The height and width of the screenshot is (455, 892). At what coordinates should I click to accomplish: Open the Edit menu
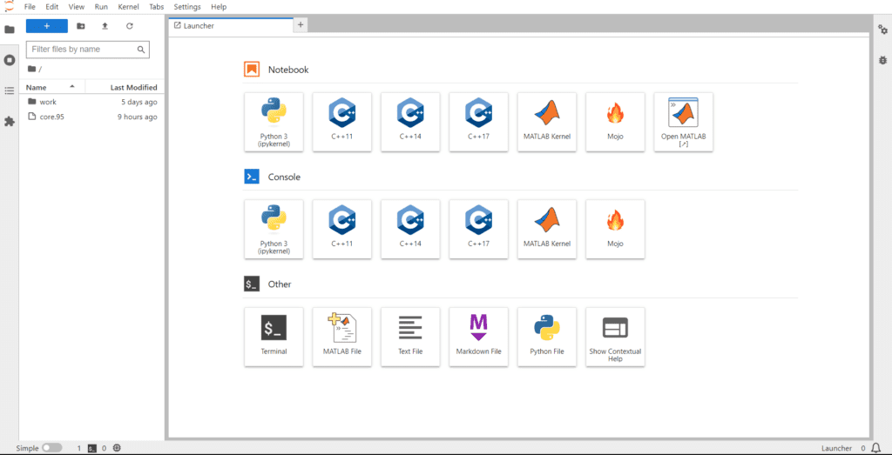pyautogui.click(x=51, y=7)
